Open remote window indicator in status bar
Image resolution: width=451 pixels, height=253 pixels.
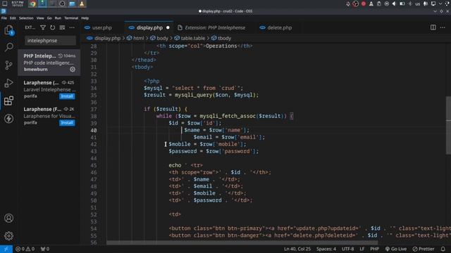pos(6,249)
